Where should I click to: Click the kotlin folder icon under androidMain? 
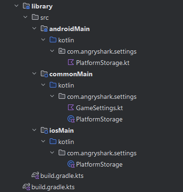click(x=53, y=40)
